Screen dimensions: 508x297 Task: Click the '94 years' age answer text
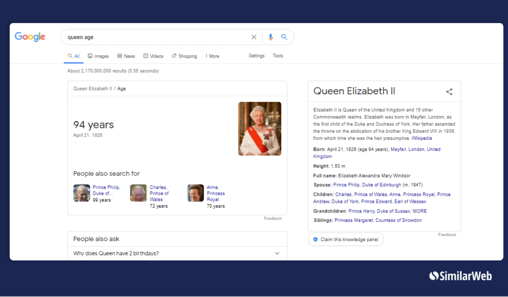pos(93,125)
